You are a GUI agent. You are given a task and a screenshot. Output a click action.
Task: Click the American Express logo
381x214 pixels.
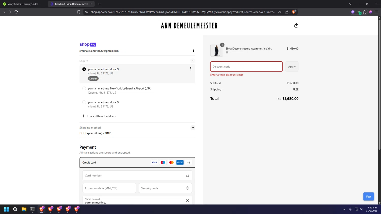(180, 163)
